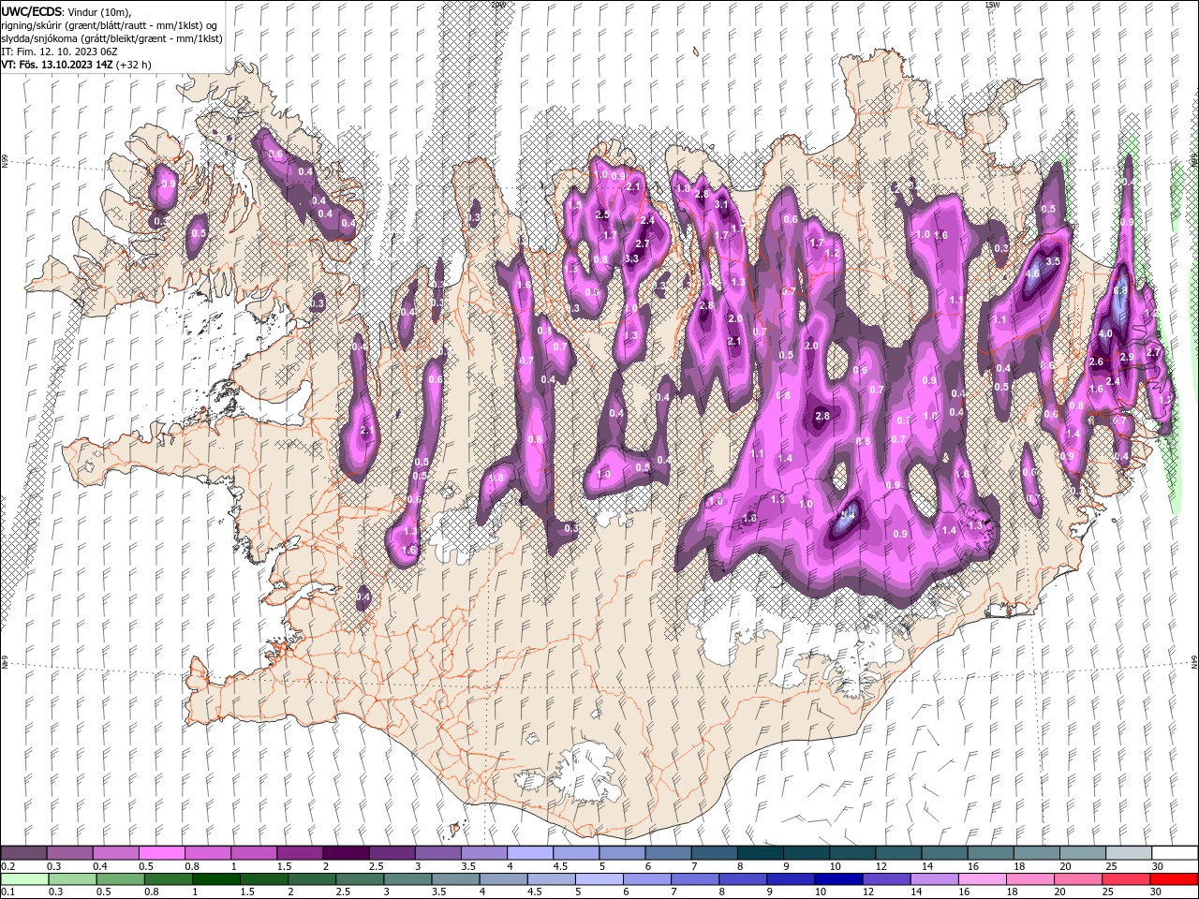Click the 4.6 snowfall value on map
The height and width of the screenshot is (899, 1199).
pos(1033,274)
